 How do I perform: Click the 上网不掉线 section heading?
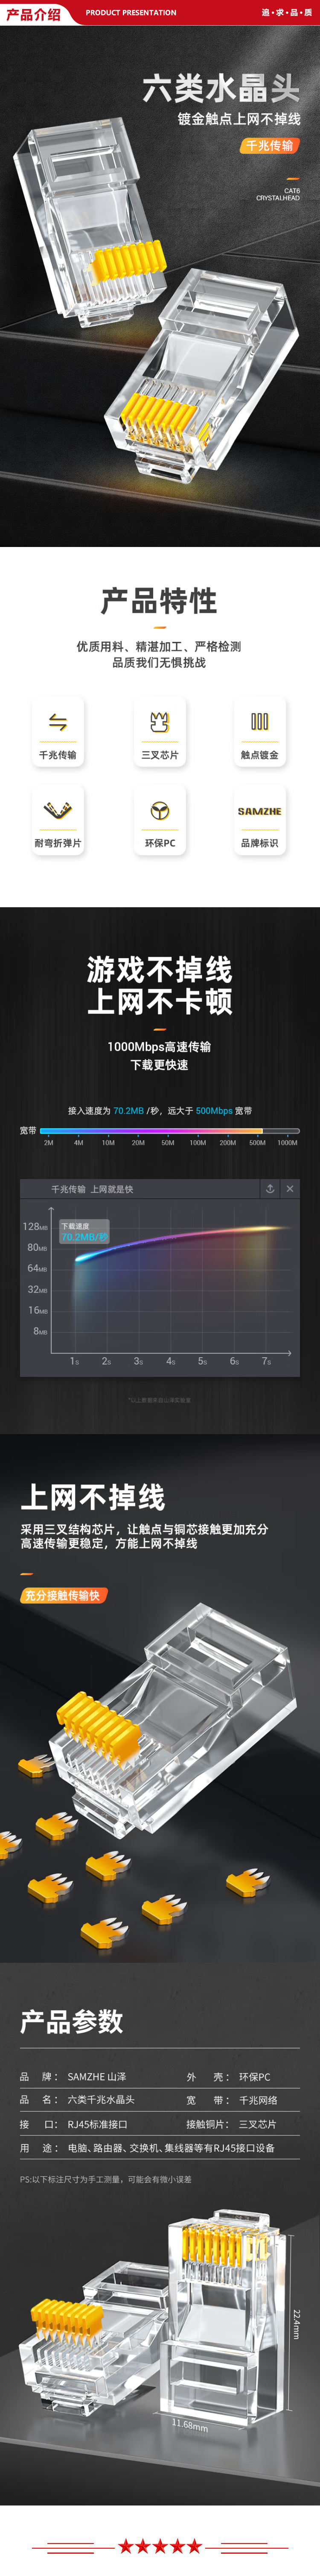[x=93, y=1497]
